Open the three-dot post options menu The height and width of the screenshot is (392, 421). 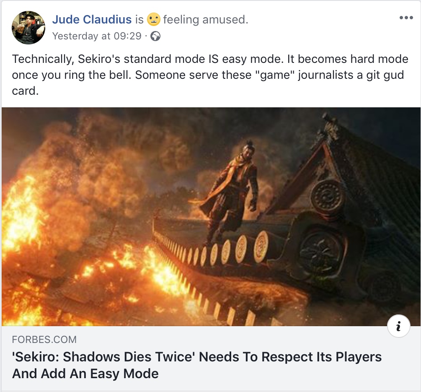coord(406,18)
